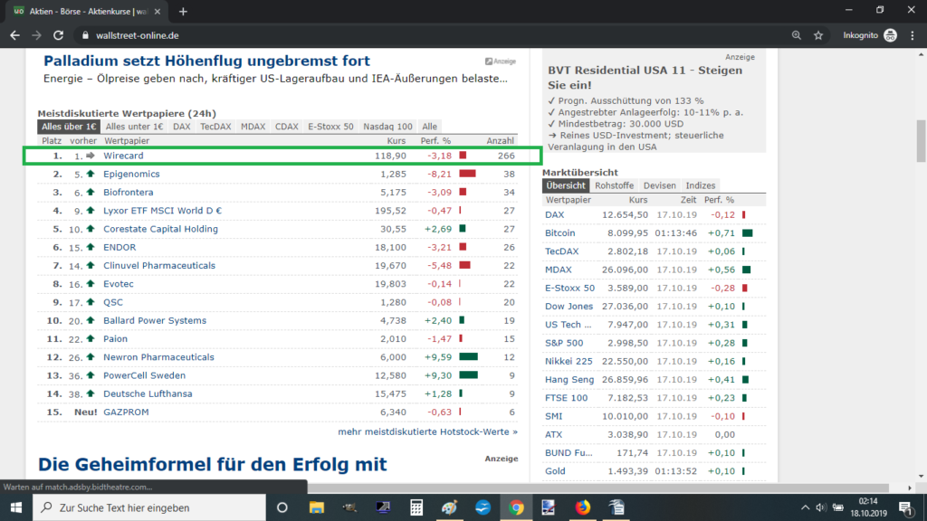
Task: Show hidden tray icons chevron
Action: [805, 507]
